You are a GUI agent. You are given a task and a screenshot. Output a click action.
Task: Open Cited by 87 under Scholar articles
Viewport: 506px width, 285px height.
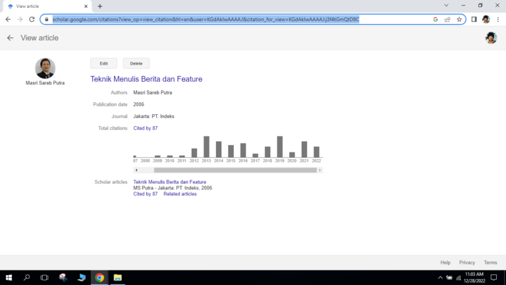146,194
